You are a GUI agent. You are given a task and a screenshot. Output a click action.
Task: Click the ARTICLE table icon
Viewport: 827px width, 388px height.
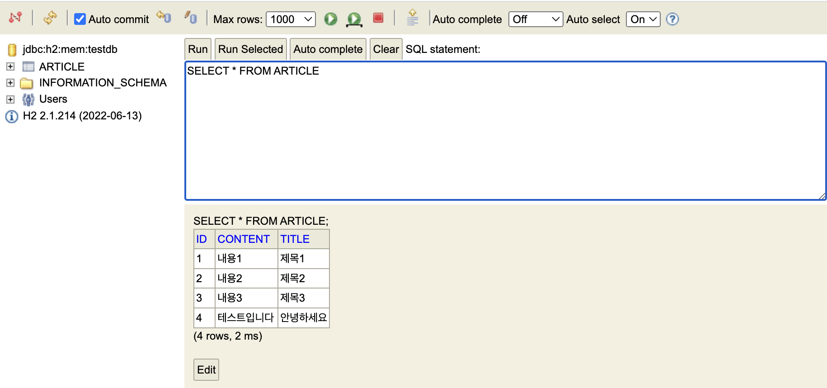(28, 67)
